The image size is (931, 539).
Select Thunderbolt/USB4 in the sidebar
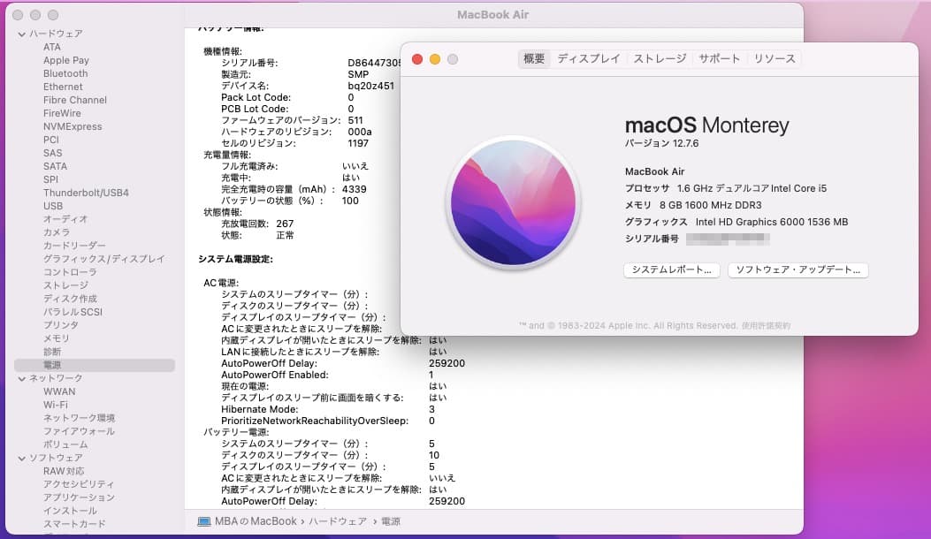pos(88,193)
